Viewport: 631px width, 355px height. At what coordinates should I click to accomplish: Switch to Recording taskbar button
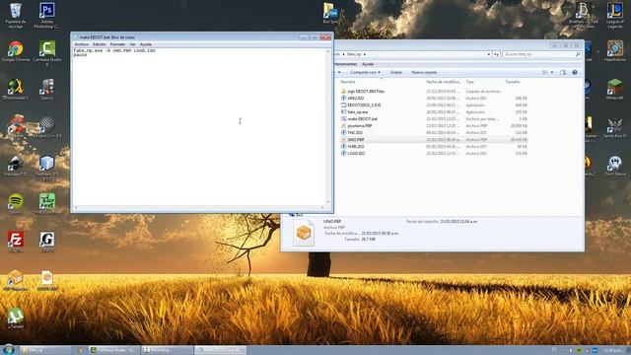167,350
